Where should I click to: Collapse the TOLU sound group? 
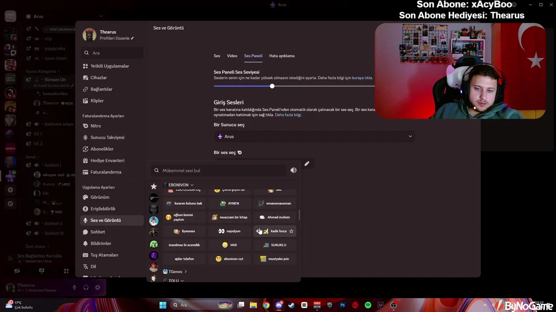point(173,280)
